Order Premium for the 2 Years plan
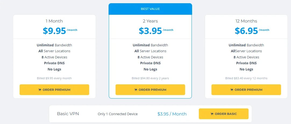 tap(150, 90)
